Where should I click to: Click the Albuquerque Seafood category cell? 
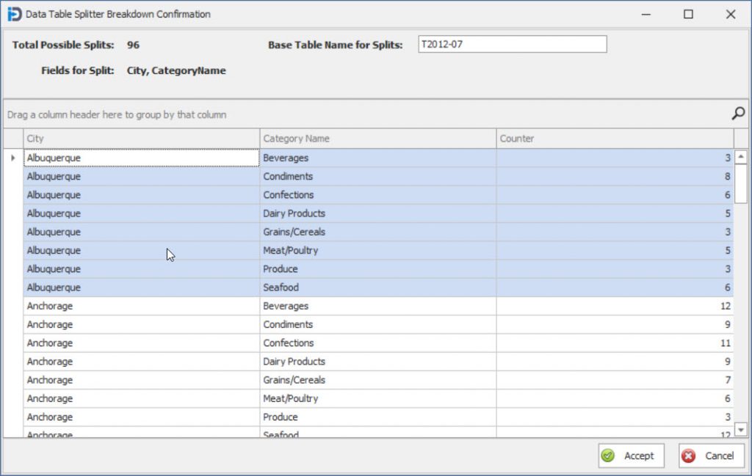coord(377,288)
